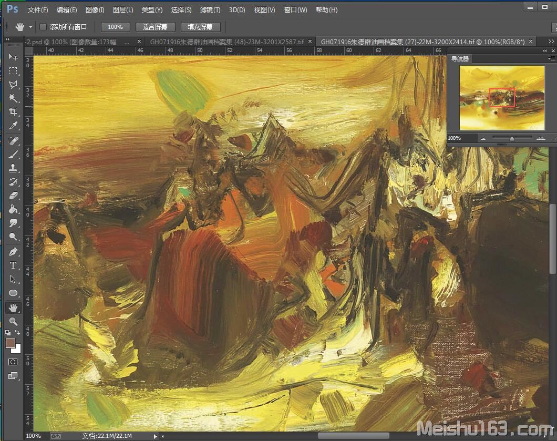Swap foreground and background colors
557x441 pixels.
[x=17, y=332]
